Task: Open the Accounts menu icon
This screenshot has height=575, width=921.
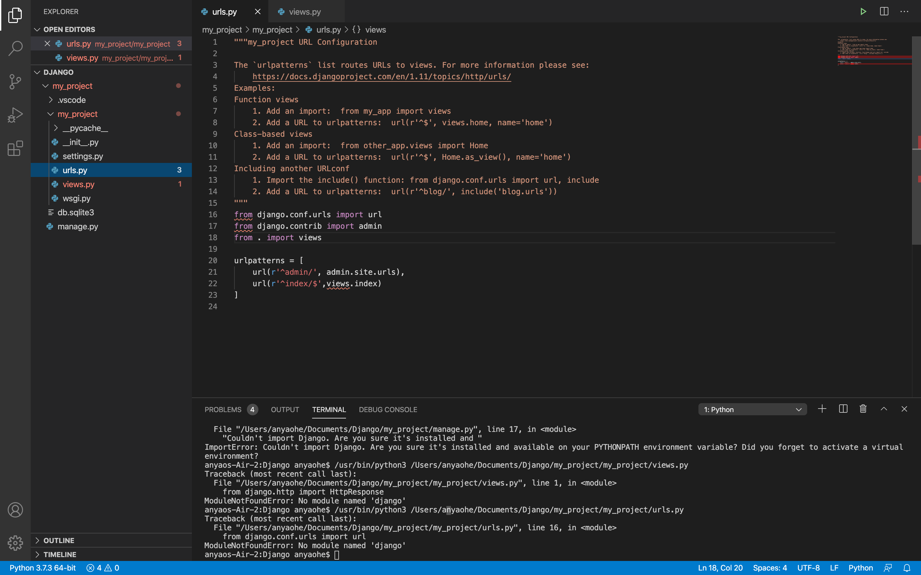Action: 15,510
